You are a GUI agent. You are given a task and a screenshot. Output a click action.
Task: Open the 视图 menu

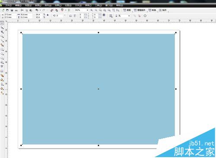coord(28,6)
